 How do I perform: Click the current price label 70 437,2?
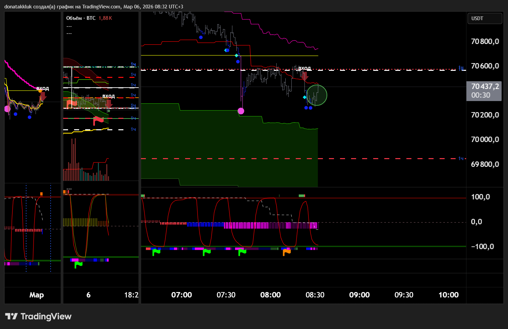485,87
